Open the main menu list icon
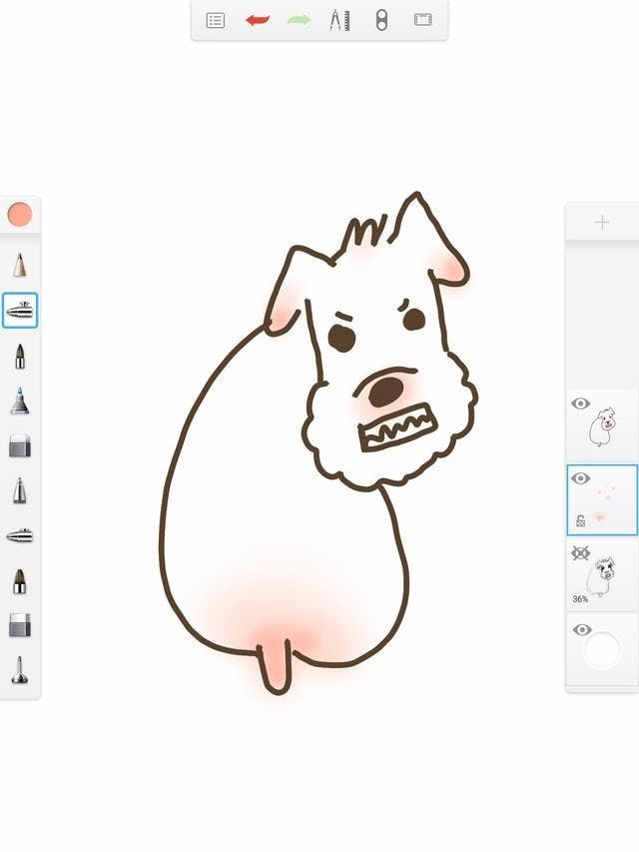This screenshot has height=852, width=639. [216, 21]
